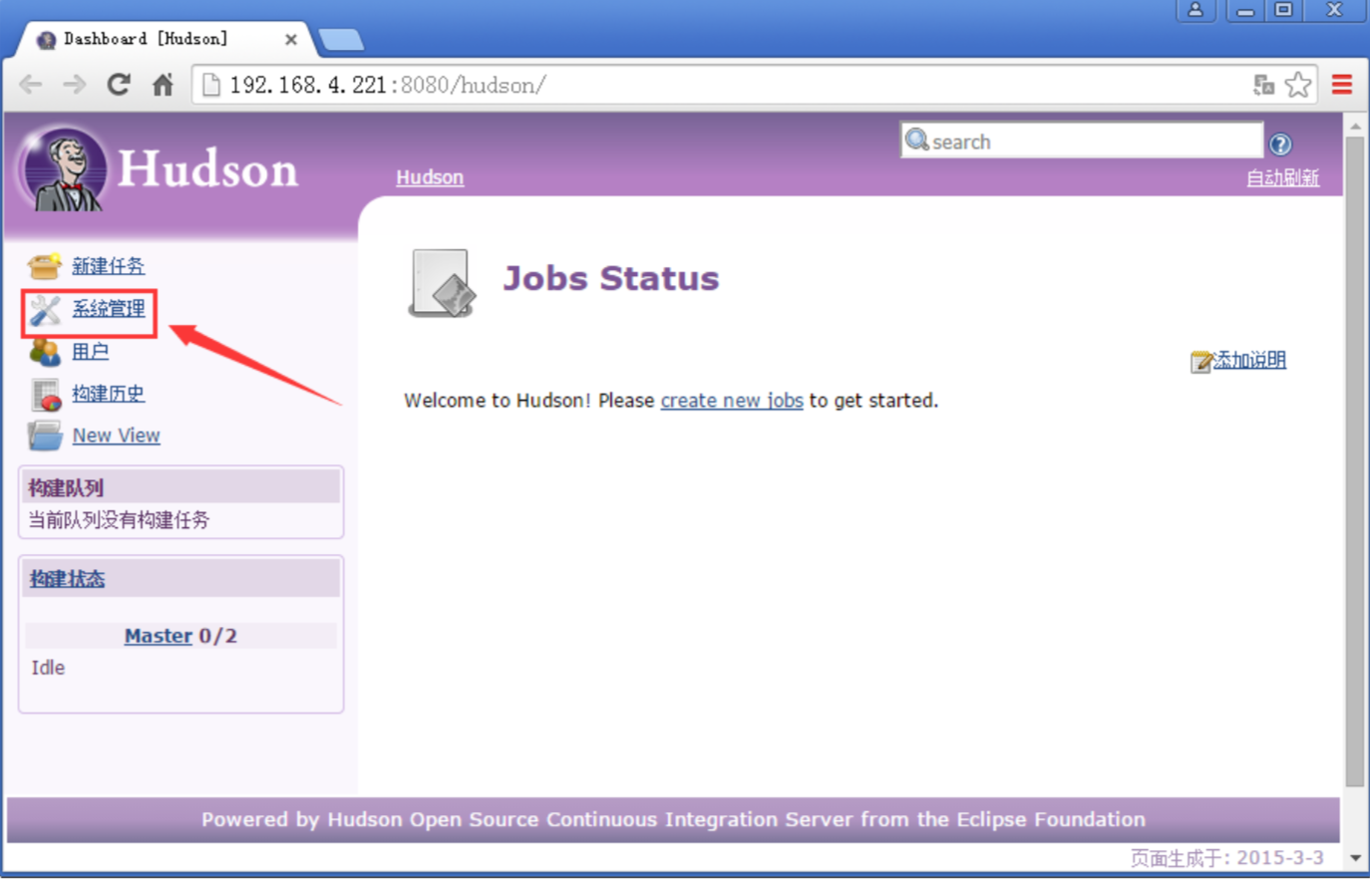Image resolution: width=1370 pixels, height=879 pixels.
Task: Go to browser home page icon
Action: pos(163,85)
